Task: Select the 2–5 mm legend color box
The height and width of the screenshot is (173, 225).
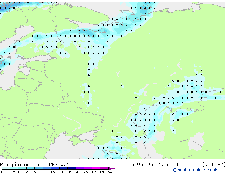Action: (x=31, y=168)
